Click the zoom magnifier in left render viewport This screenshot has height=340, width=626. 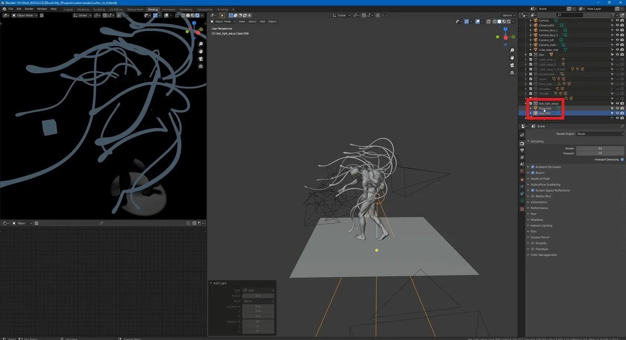pyautogui.click(x=200, y=44)
